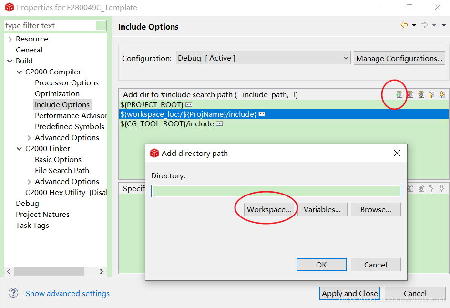Viewport: 450px width, 308px height.
Task: Click the Move Up include path icon
Action: [431, 94]
